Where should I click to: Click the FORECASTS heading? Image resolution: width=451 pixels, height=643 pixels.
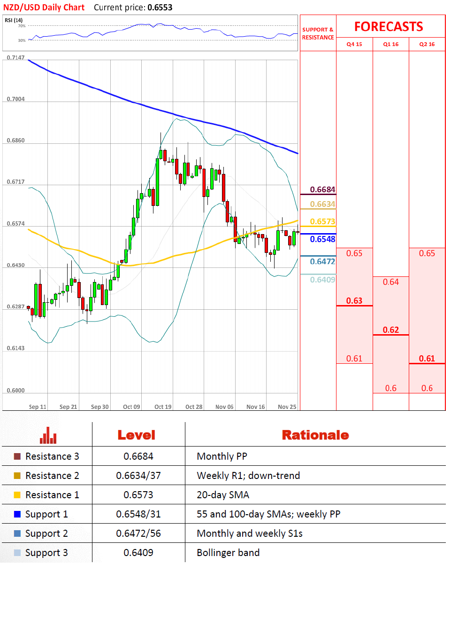[x=389, y=27]
